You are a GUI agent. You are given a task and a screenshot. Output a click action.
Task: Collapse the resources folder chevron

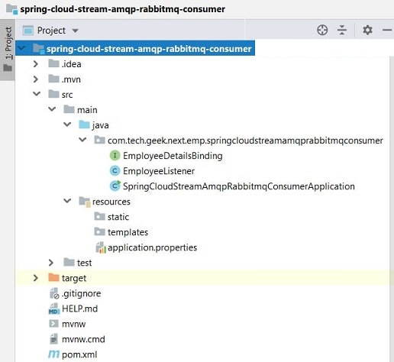pyautogui.click(x=67, y=201)
